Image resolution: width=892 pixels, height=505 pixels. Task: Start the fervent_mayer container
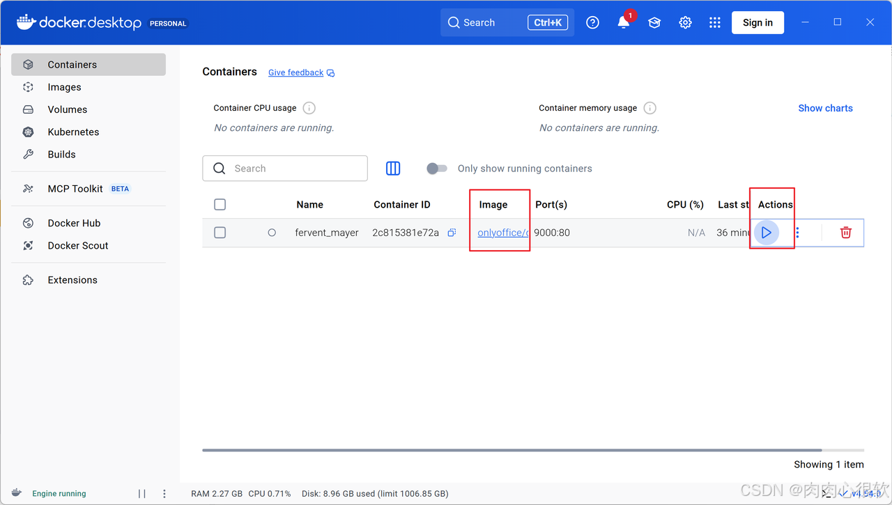pyautogui.click(x=767, y=233)
